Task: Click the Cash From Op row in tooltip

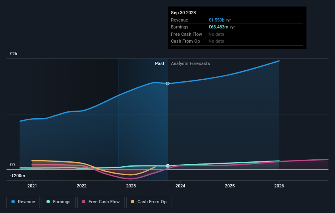Action: 237,41
